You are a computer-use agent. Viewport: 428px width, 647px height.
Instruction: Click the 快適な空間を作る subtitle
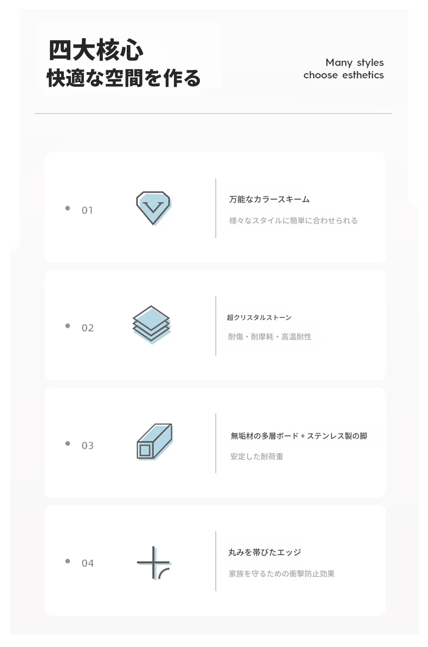coord(124,78)
